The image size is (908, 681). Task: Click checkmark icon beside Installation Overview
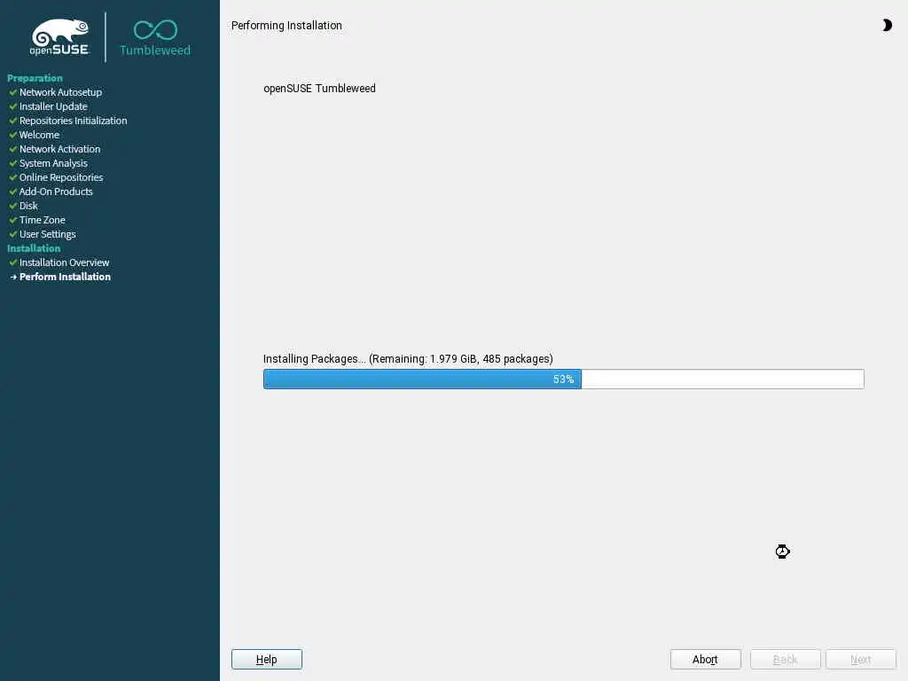pos(12,262)
